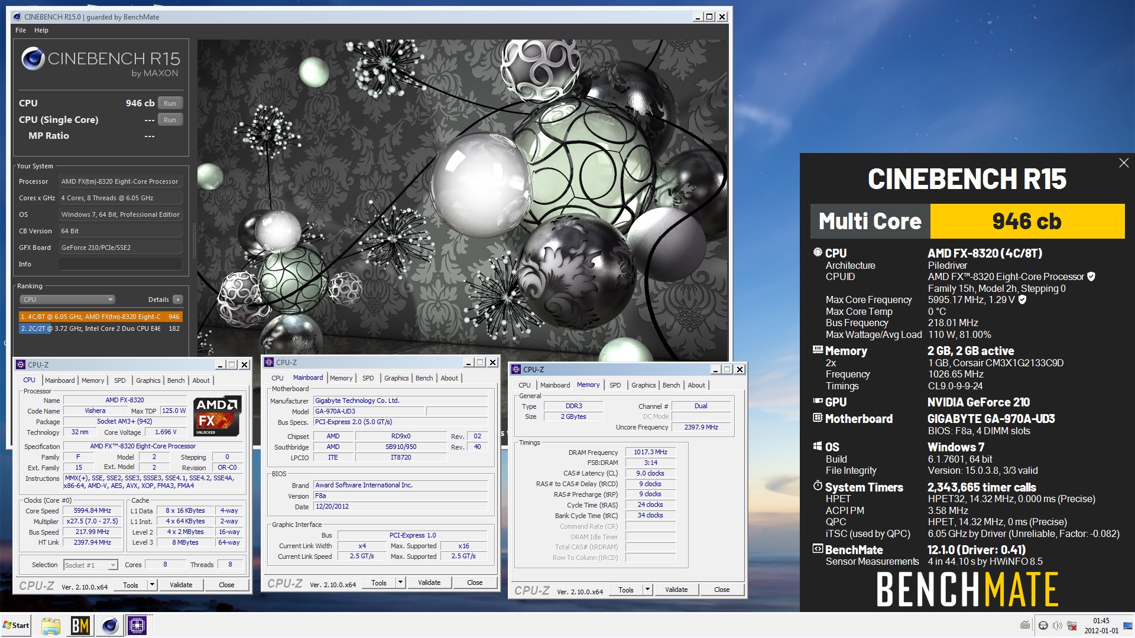The image size is (1135, 638).
Task: Click Tools button in CPU-Z Mainboard window
Action: (379, 582)
